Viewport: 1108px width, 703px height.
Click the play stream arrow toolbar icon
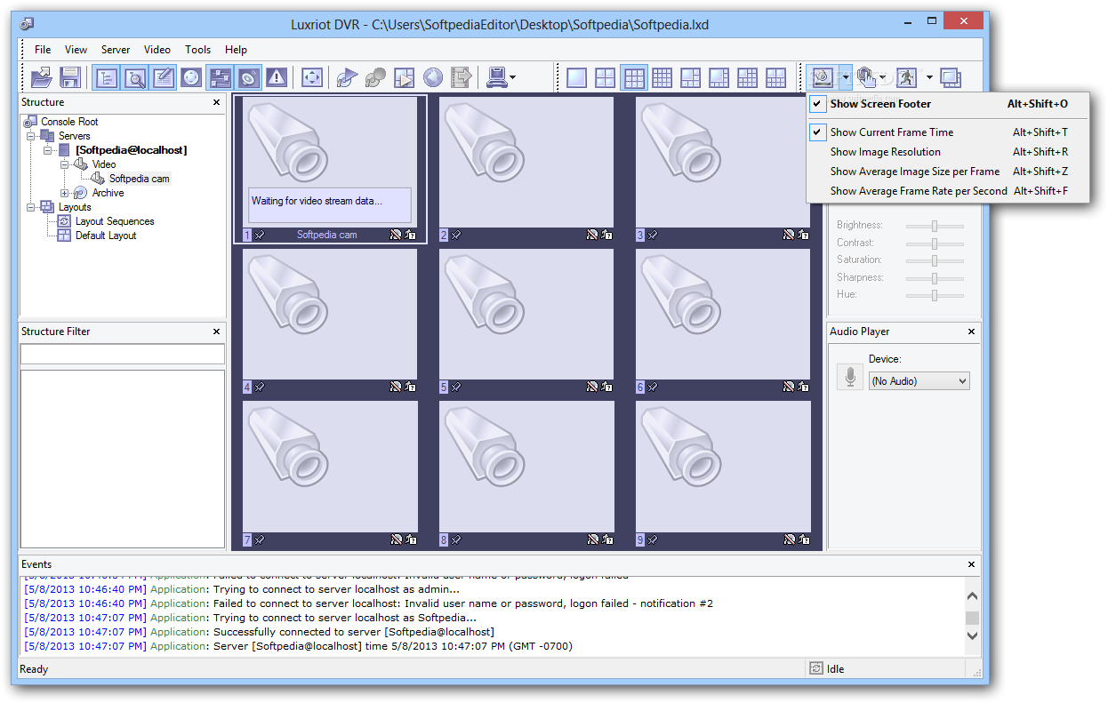(x=348, y=77)
